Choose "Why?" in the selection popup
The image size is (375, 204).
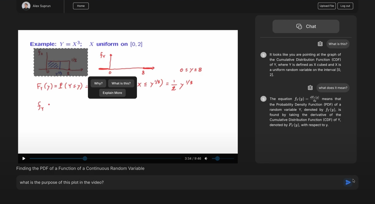click(x=99, y=83)
